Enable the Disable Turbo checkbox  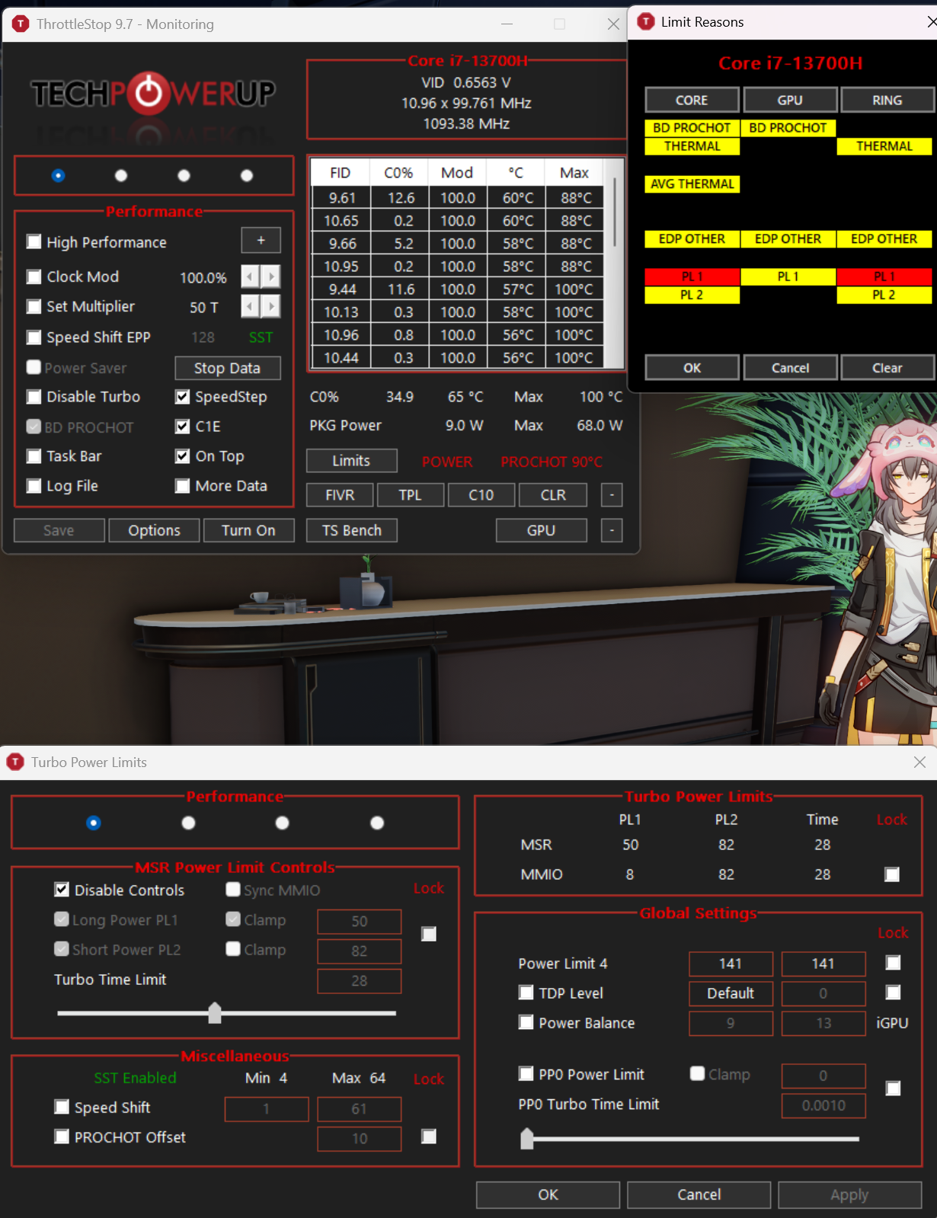pyautogui.click(x=34, y=397)
